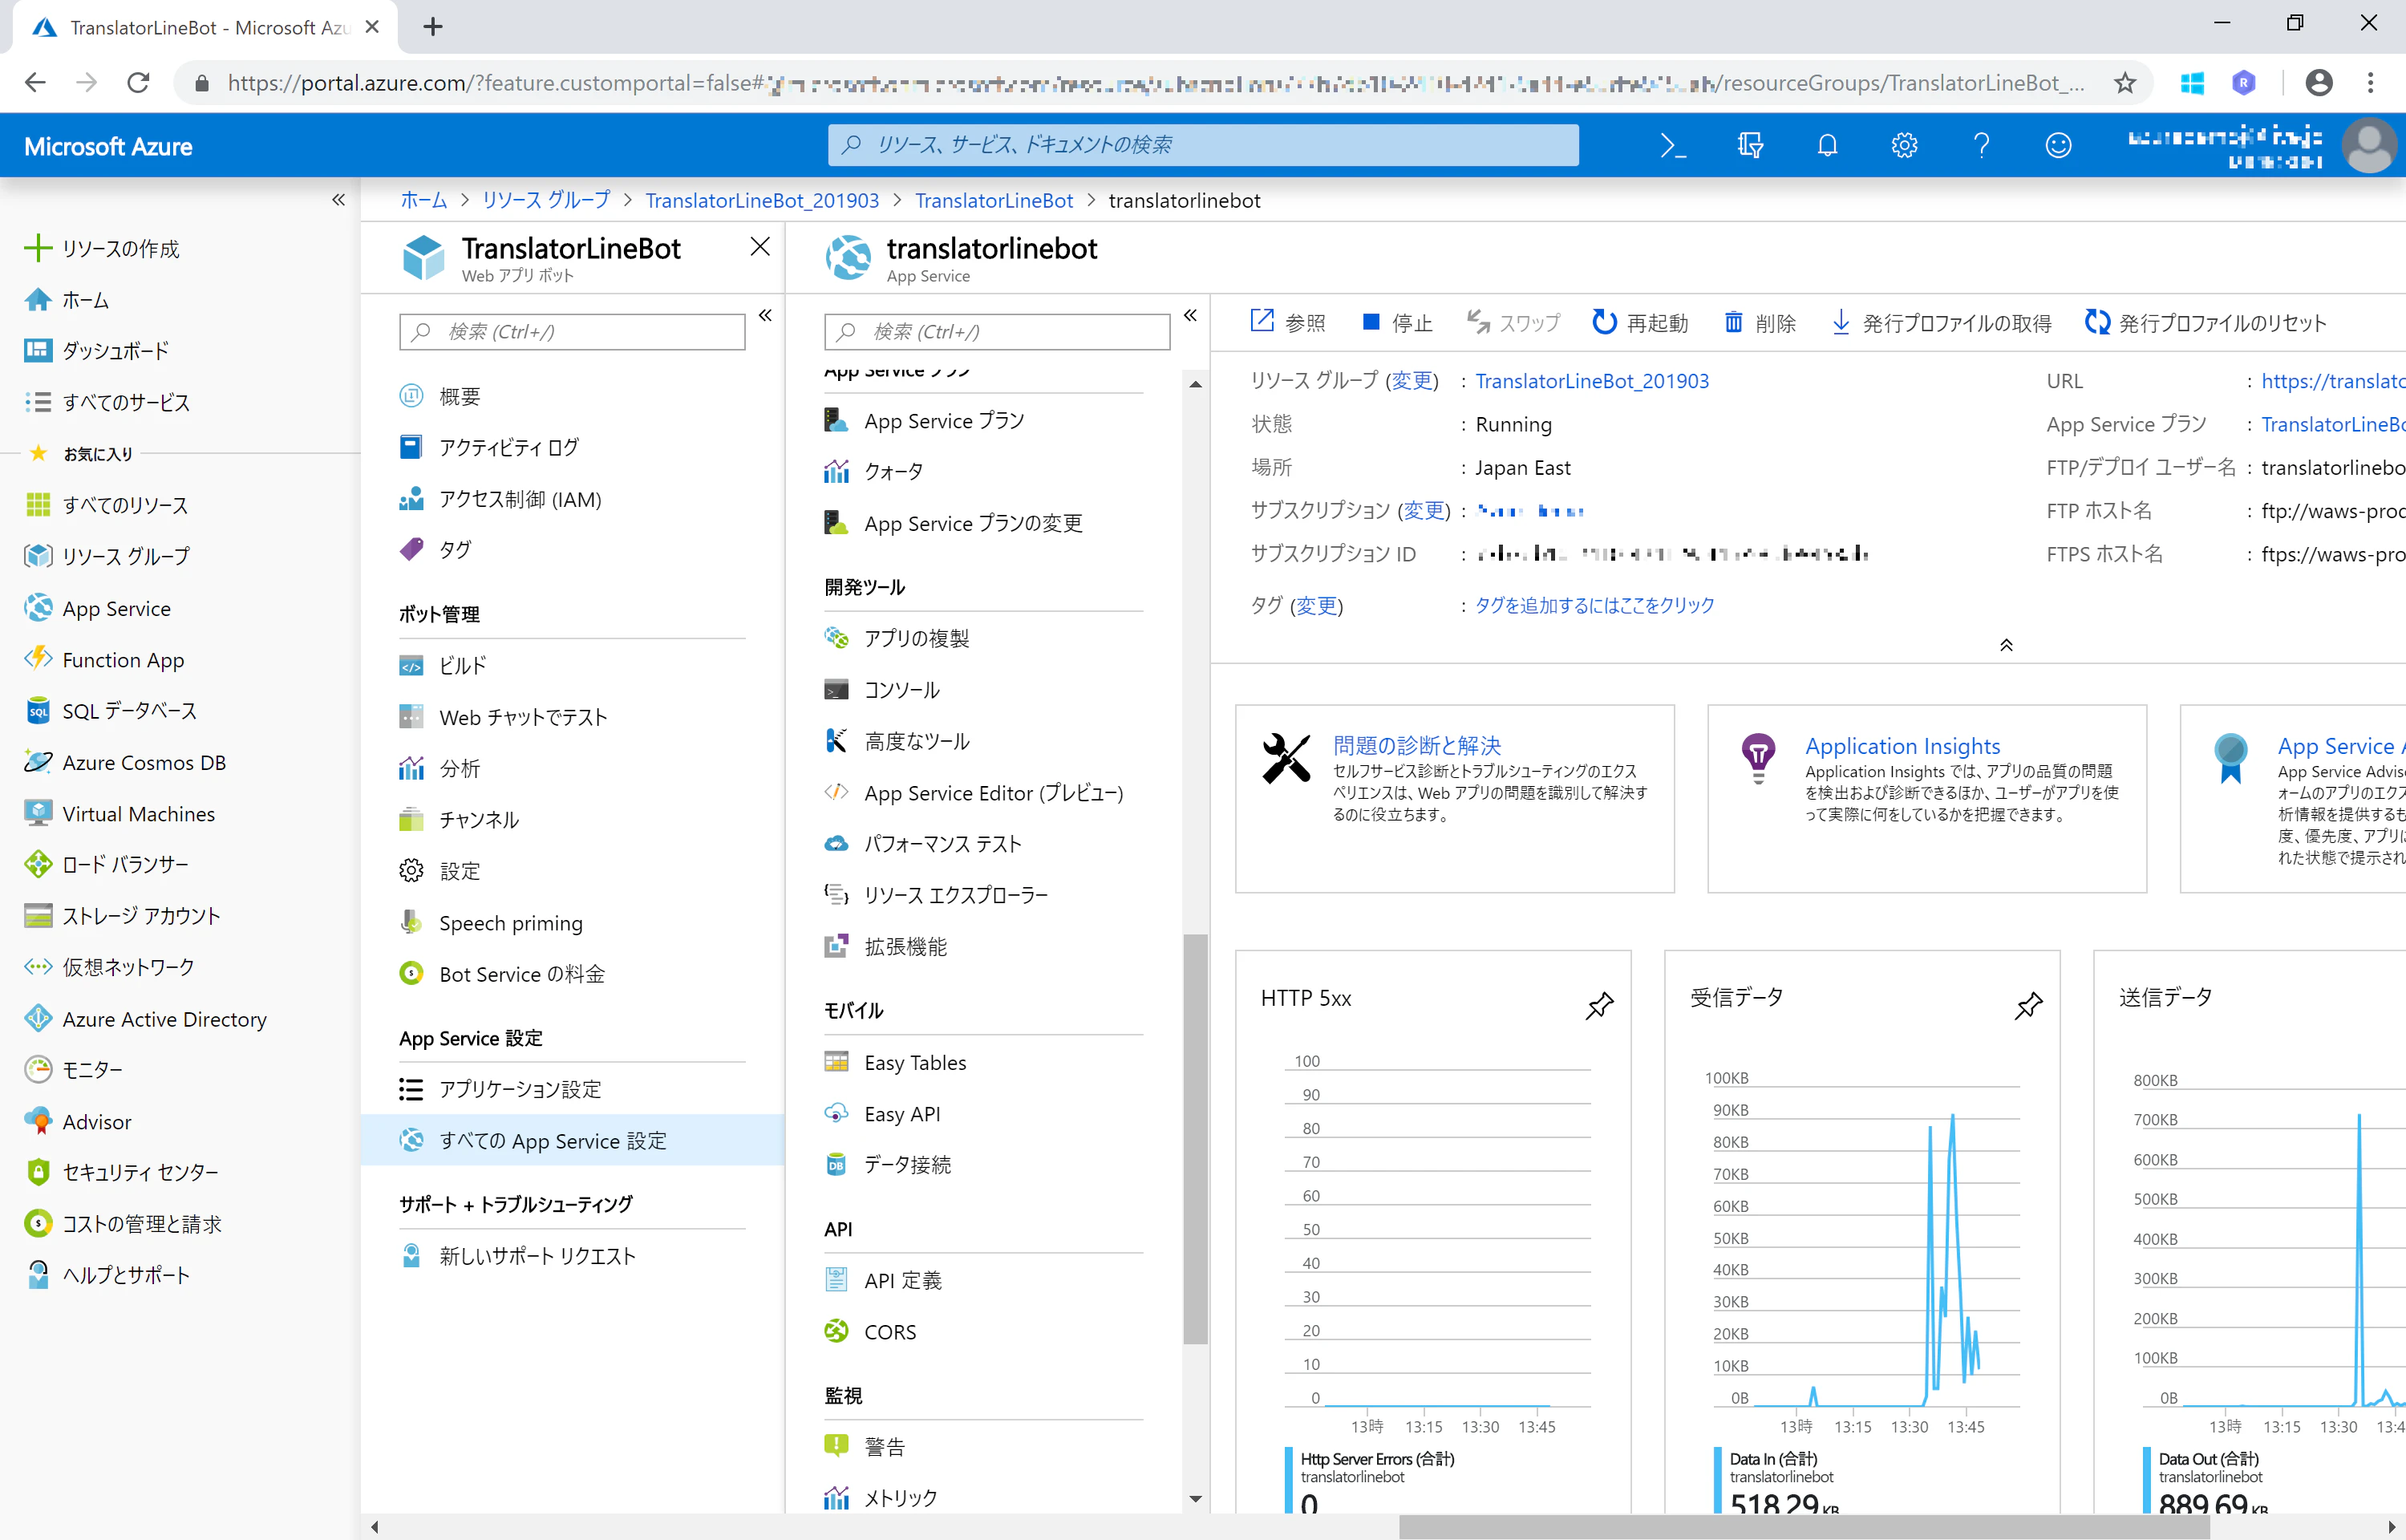Collapse the TranslatorLineBot bot menu

[x=766, y=316]
